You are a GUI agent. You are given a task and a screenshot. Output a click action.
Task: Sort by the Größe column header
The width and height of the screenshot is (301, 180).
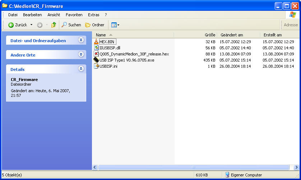pyautogui.click(x=196, y=35)
